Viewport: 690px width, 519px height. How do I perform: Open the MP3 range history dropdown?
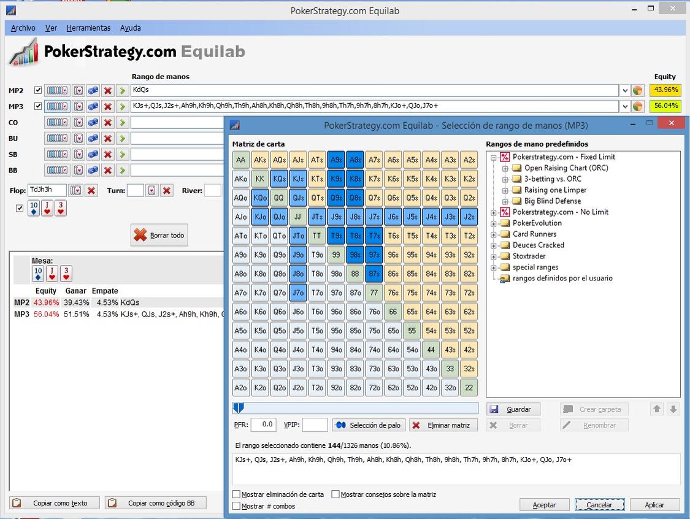tap(625, 107)
